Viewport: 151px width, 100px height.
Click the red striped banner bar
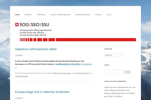78,39
